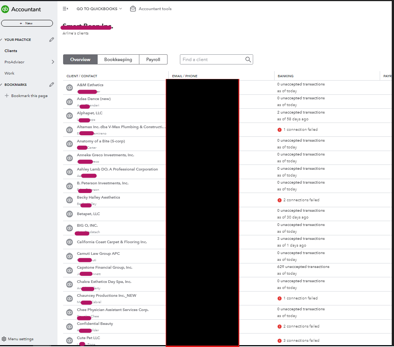Click QuickBooks icon for Chakra Esthetics Day Spa
This screenshot has height=347, width=394.
[69, 284]
